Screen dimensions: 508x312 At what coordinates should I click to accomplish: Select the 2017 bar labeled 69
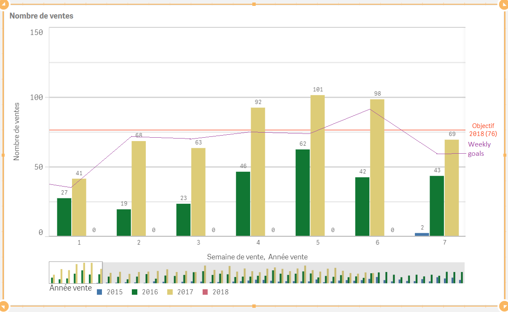click(452, 188)
